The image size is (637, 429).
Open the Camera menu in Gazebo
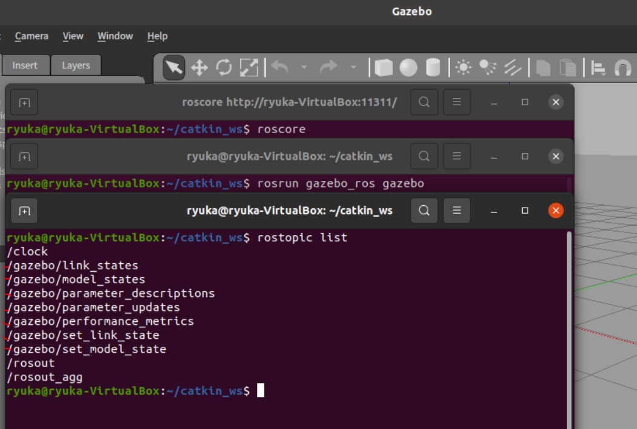(31, 36)
